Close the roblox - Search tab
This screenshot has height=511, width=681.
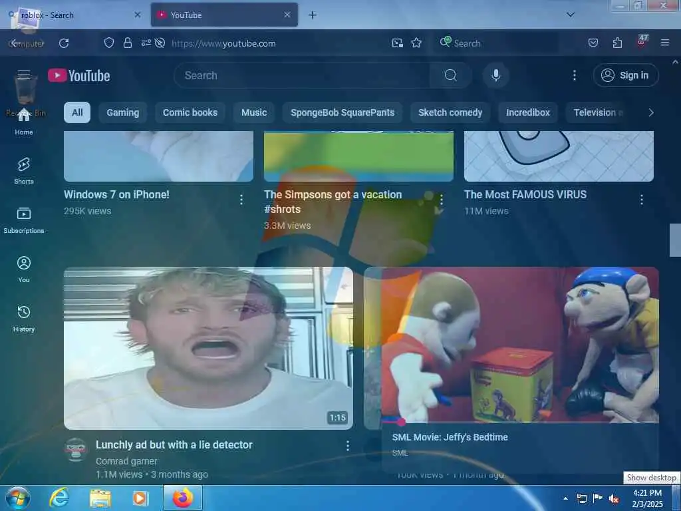(137, 15)
